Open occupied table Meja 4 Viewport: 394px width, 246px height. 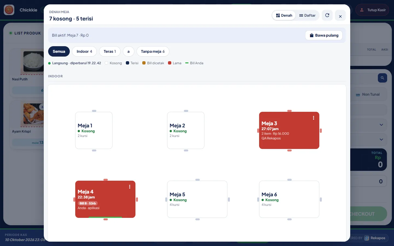coord(105,199)
